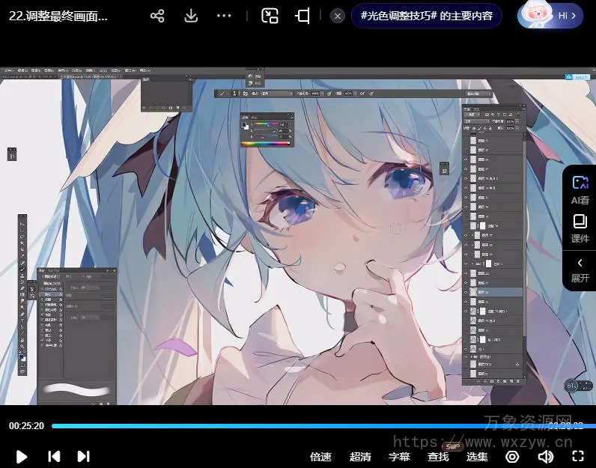Skip to the previous video

point(54,456)
